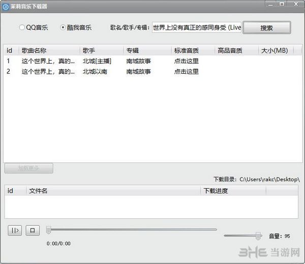Click 点击这里 link in row 2

(187, 72)
